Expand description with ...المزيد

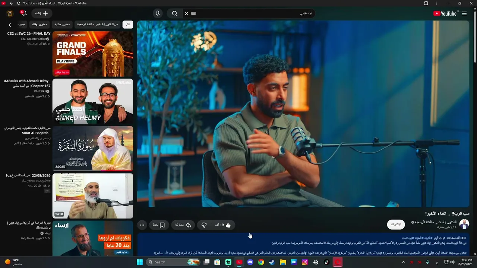point(159,253)
